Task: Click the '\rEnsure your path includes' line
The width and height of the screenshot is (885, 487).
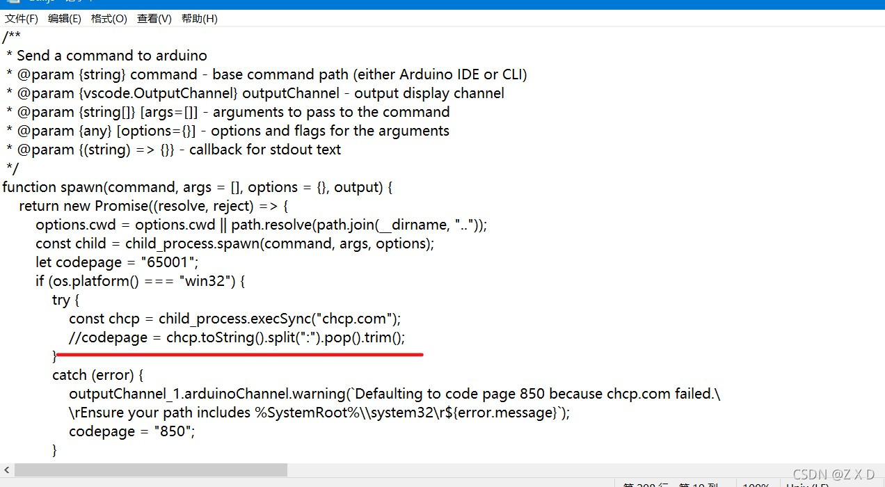Action: pyautogui.click(x=319, y=413)
